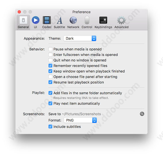Viewport: 163px width, 156px height.
Task: Toggle Play next item automatically
Action: pyautogui.click(x=50, y=104)
